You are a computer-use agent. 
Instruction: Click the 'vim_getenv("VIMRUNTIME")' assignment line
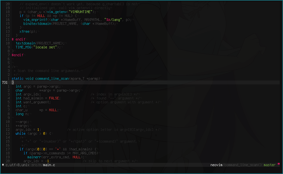[x=58, y=12]
